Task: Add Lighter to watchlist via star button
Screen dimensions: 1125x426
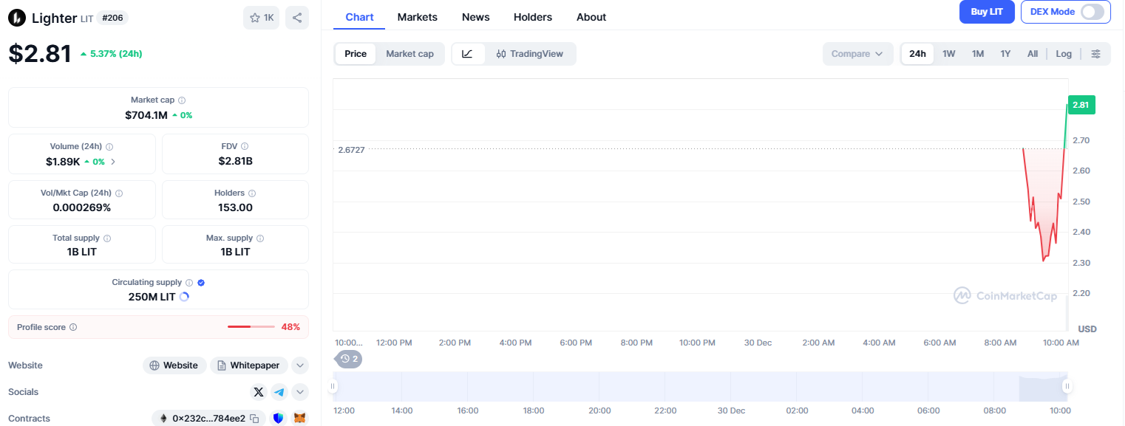Action: point(262,18)
